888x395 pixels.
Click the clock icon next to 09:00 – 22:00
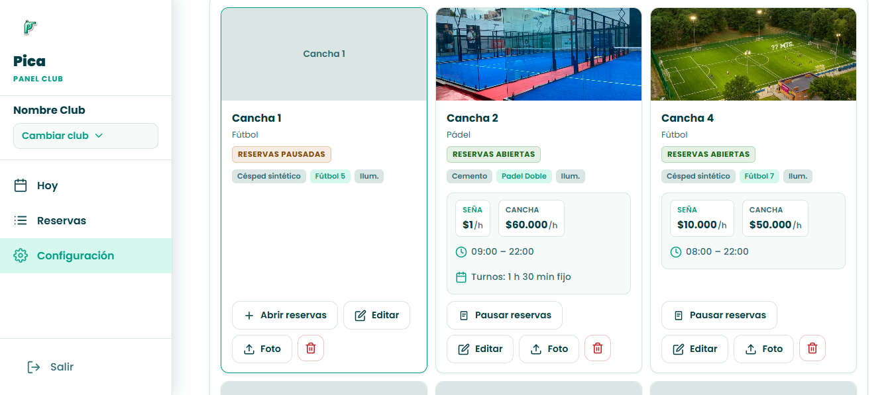[461, 252]
